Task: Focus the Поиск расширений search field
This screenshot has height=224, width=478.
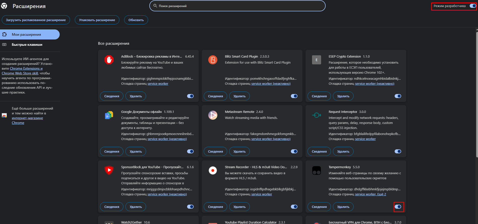Action: [x=237, y=6]
